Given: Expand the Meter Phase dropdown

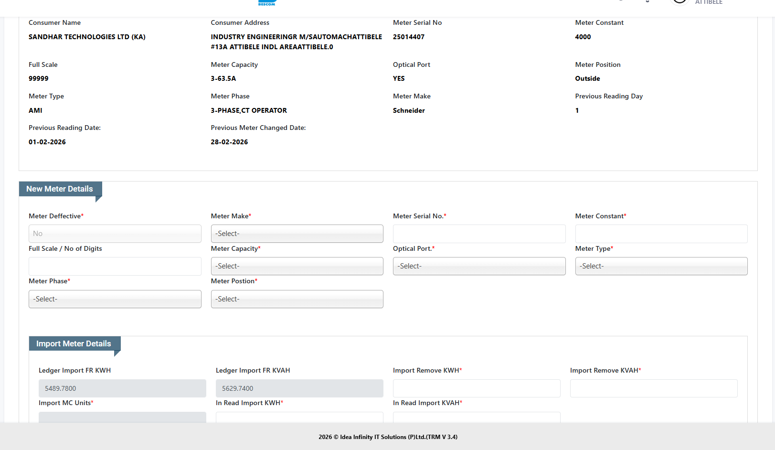Looking at the screenshot, I should point(115,299).
